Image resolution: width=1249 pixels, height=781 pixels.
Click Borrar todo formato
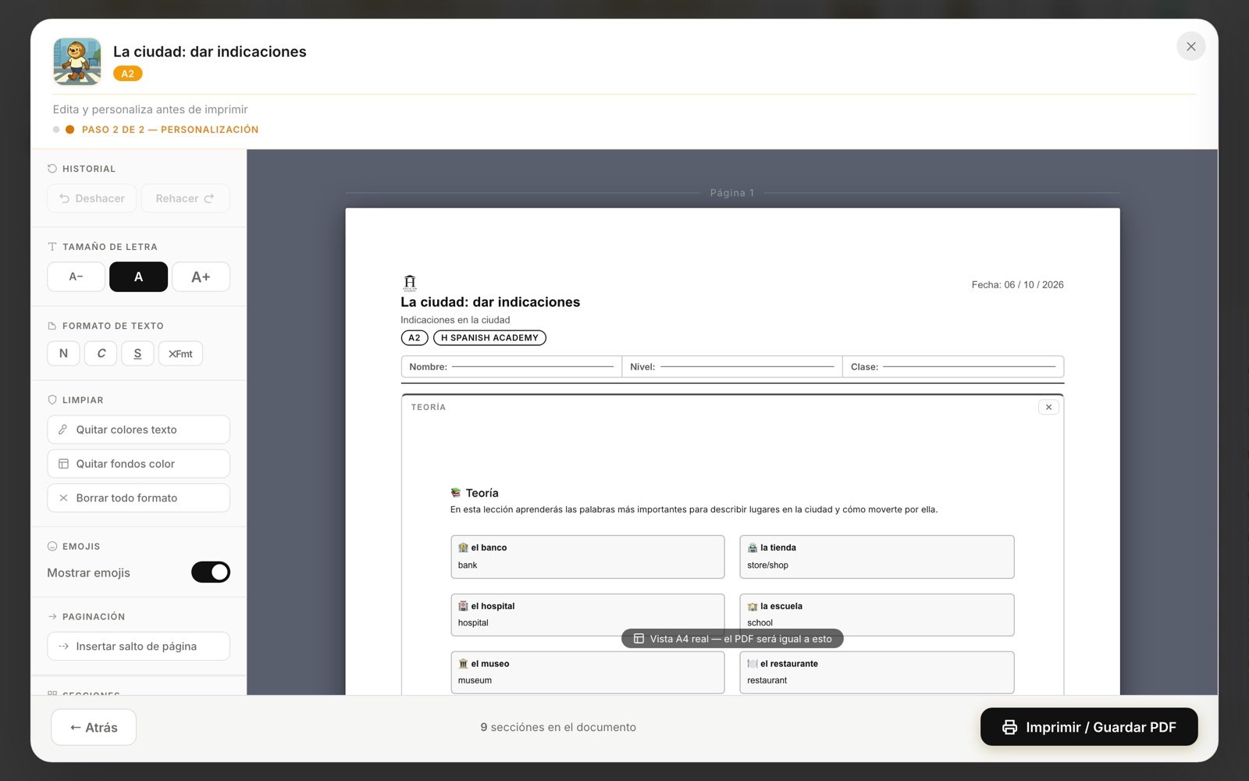pyautogui.click(x=138, y=498)
